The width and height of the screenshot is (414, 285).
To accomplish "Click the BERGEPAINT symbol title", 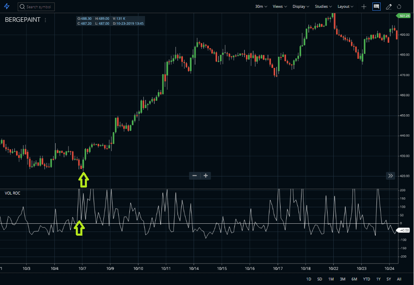I will (x=23, y=20).
